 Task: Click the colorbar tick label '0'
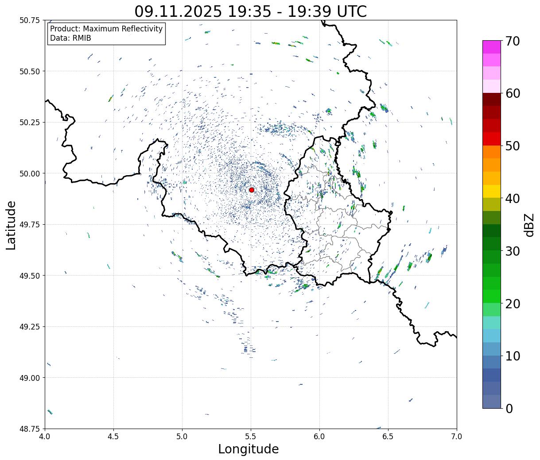click(509, 408)
